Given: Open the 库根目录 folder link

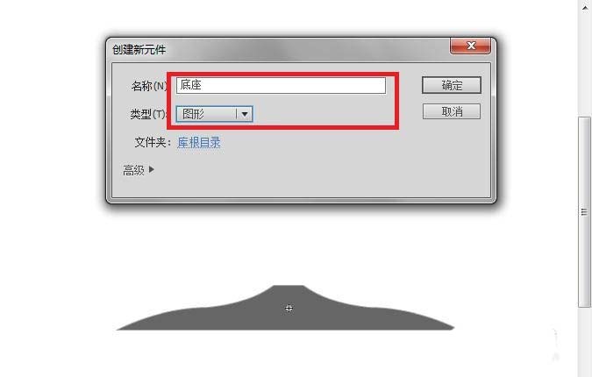Looking at the screenshot, I should pyautogui.click(x=199, y=143).
